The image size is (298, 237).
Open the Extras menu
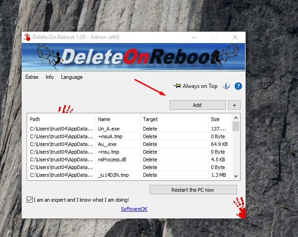click(32, 77)
